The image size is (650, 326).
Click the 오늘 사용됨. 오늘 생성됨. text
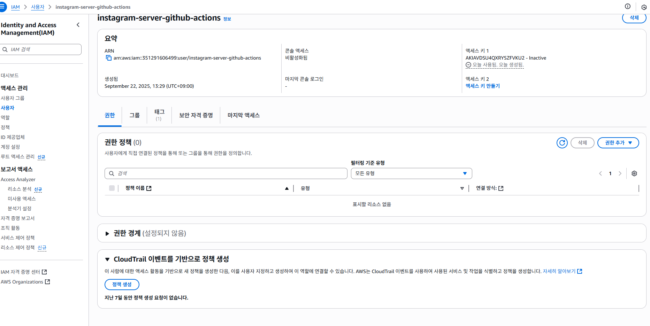498,65
